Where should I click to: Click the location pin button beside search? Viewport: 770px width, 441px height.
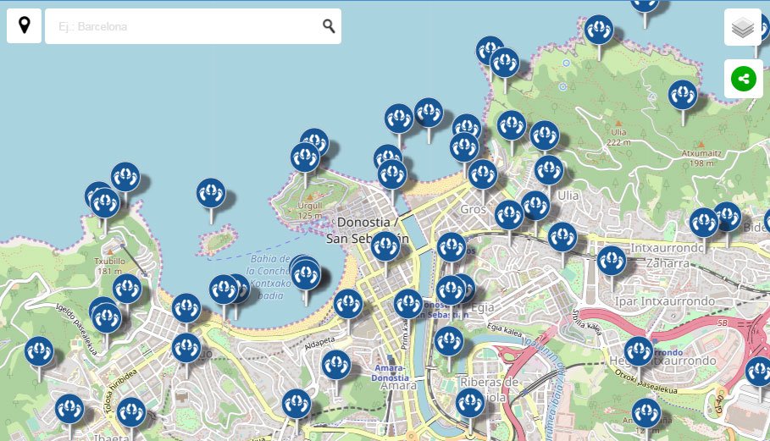pos(24,26)
